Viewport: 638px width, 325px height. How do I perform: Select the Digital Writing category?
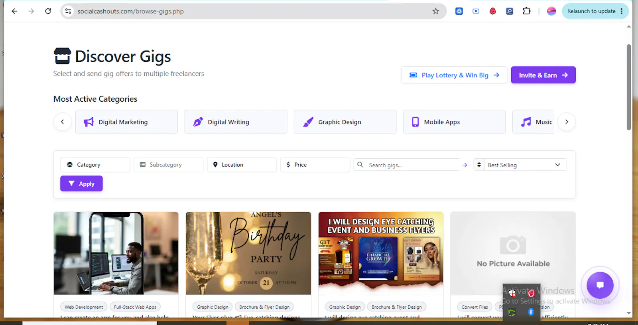click(x=236, y=122)
